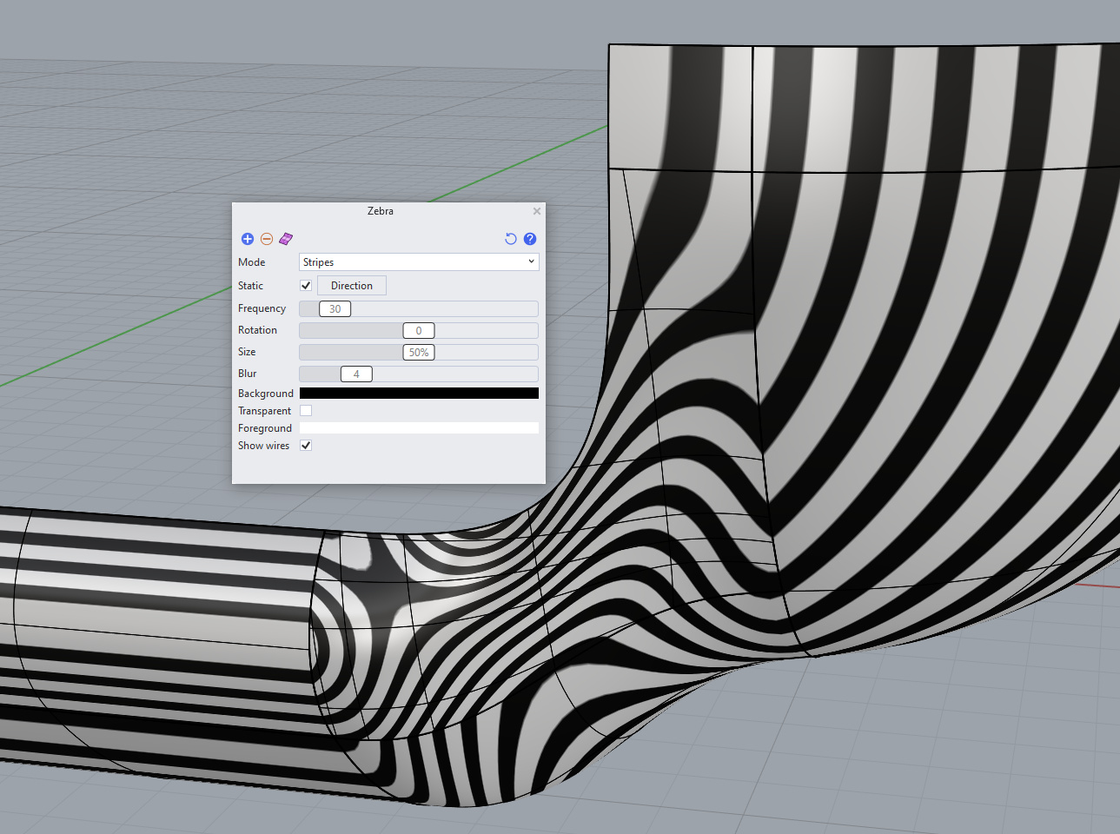Click the Rotation slider handle showing 0
Viewport: 1120px width, 834px height.
coord(419,331)
